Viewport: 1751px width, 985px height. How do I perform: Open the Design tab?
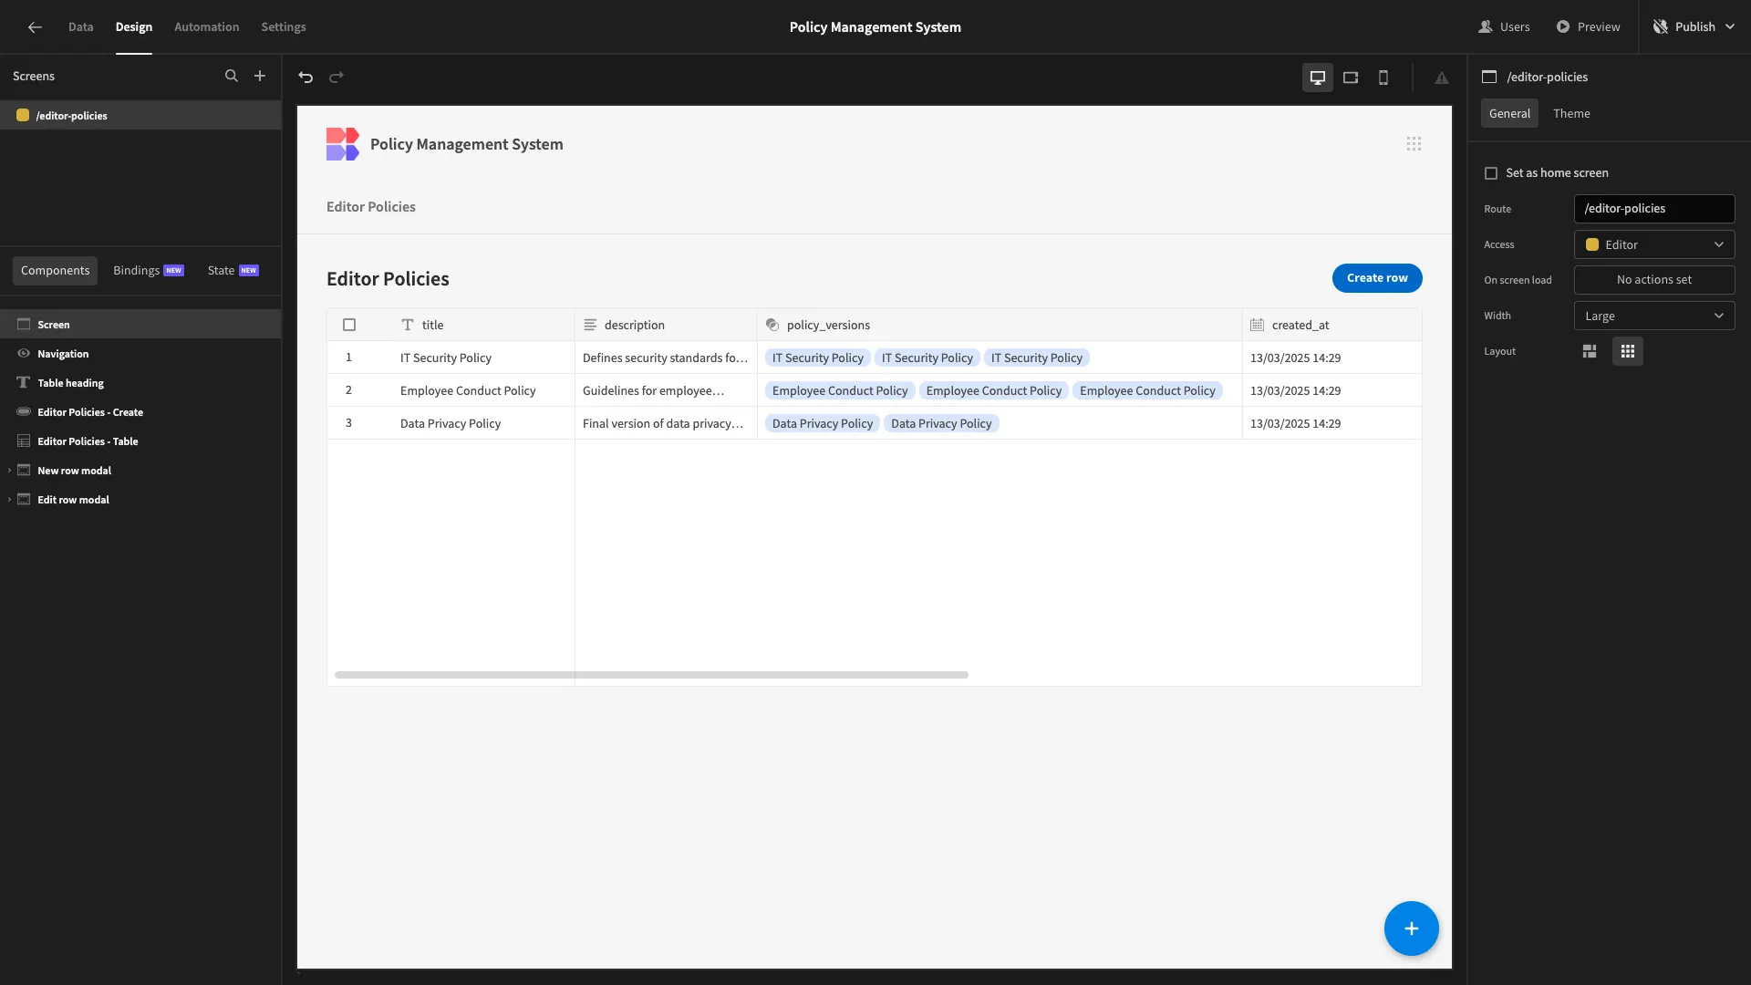point(133,27)
